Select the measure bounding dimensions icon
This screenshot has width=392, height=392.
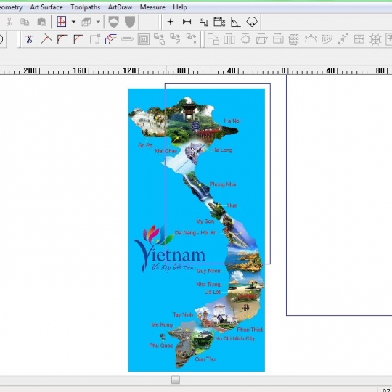click(x=219, y=22)
